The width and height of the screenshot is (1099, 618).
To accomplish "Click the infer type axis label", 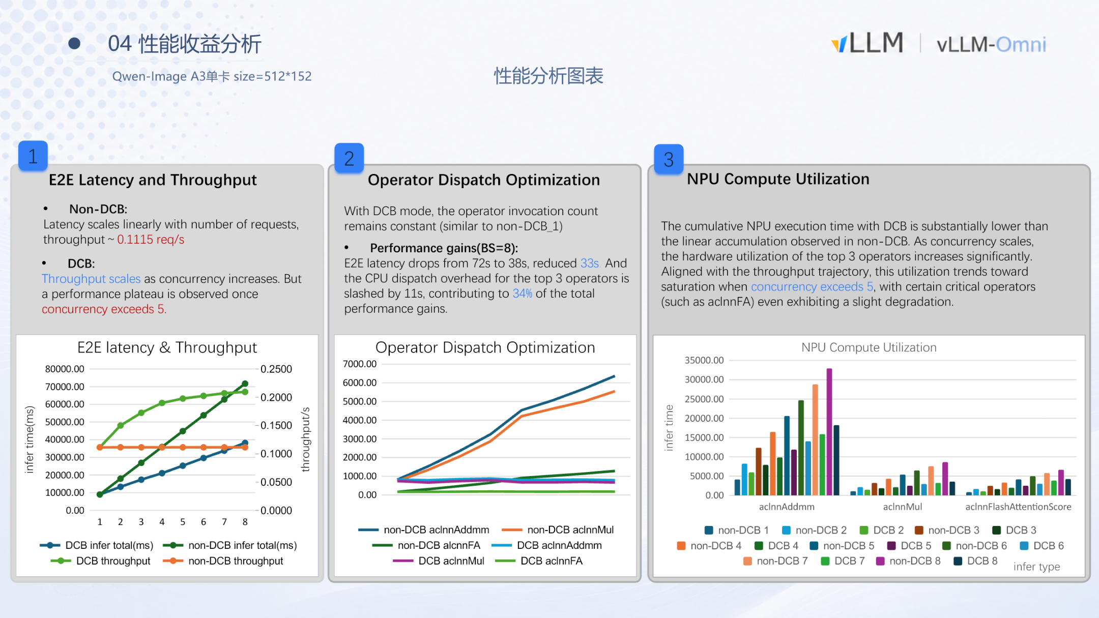I will point(1036,567).
